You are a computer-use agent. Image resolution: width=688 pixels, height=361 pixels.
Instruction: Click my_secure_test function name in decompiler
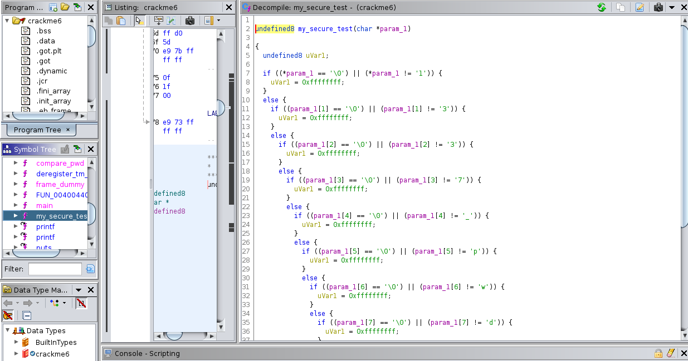click(x=325, y=28)
